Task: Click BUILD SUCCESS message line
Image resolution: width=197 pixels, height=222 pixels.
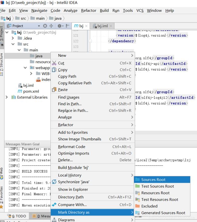Action: coord(28,171)
